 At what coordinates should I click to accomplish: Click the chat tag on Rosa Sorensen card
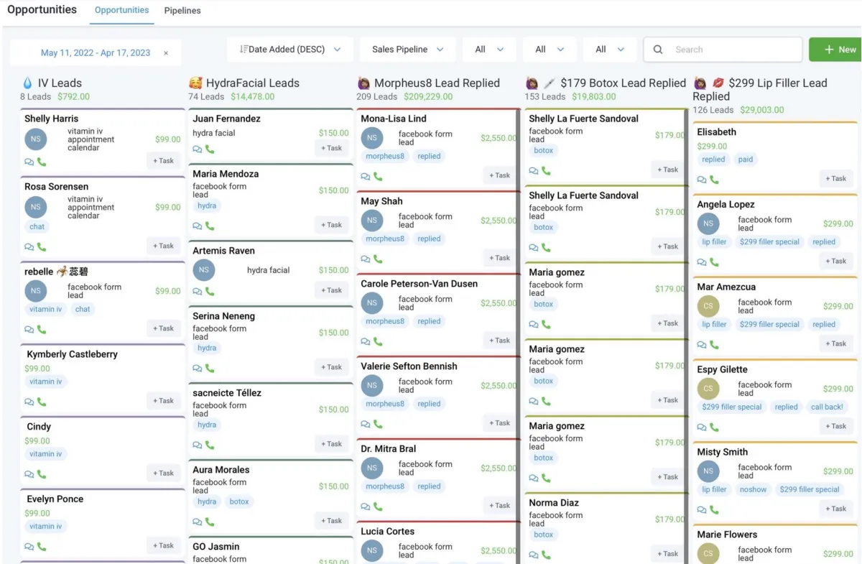click(37, 226)
